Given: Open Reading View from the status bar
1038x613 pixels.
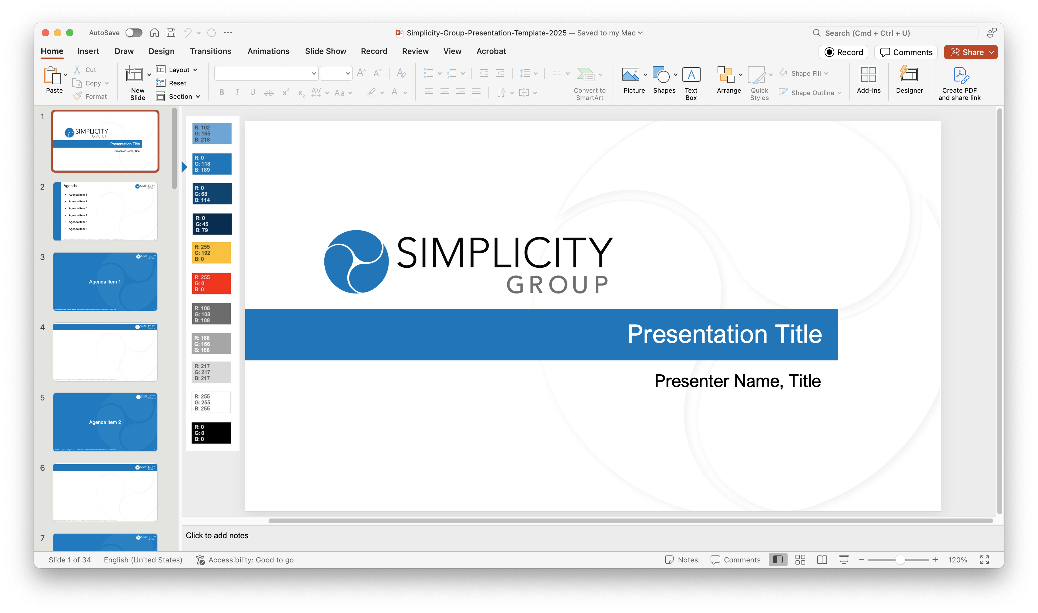Looking at the screenshot, I should 822,560.
